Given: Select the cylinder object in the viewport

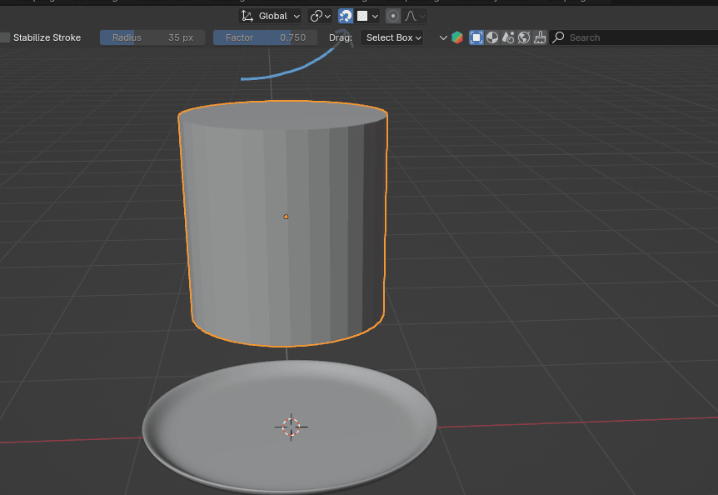Looking at the screenshot, I should [250, 250].
